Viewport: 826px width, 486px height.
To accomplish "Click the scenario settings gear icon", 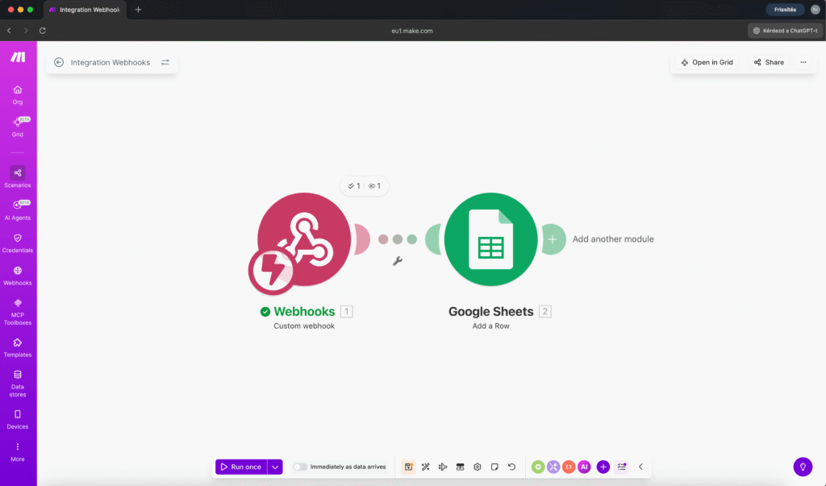I will point(477,467).
